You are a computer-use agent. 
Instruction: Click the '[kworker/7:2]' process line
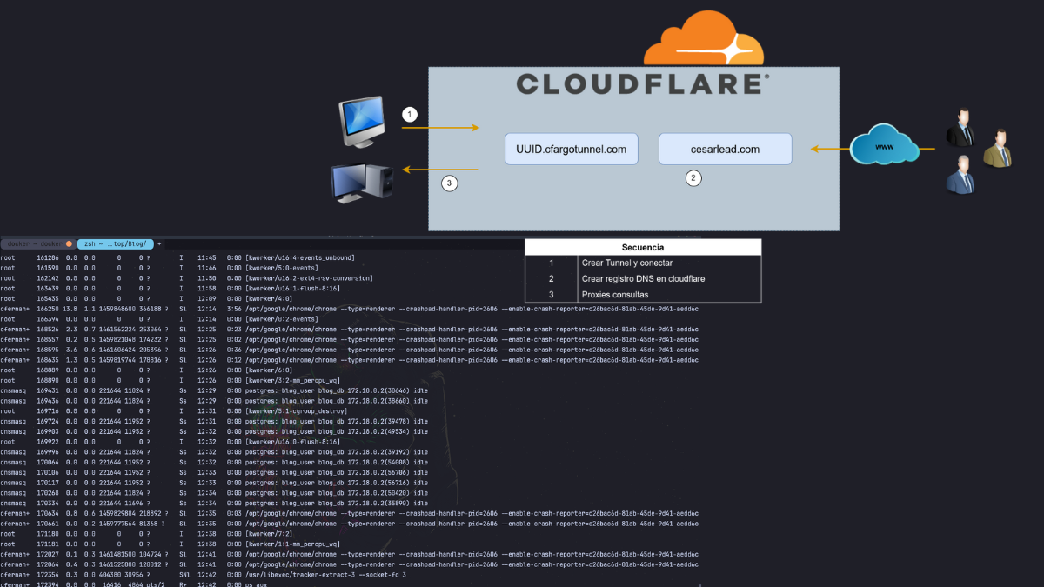[x=267, y=534]
